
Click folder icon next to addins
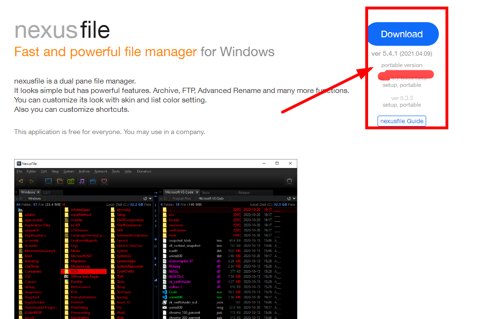point(21,215)
